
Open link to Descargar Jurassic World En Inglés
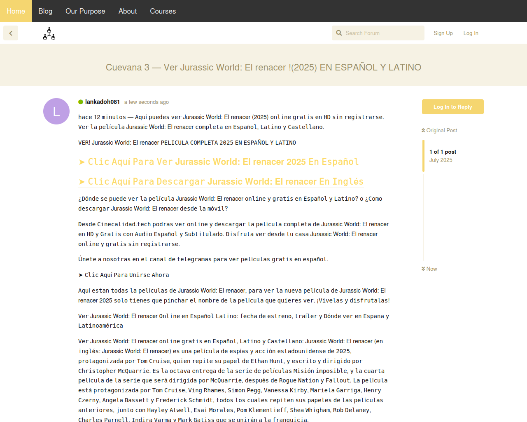(221, 182)
